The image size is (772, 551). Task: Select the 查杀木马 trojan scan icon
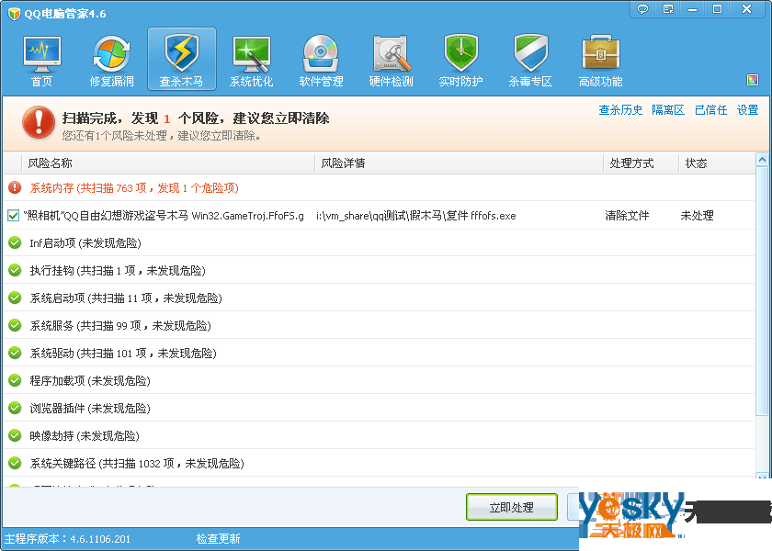point(181,61)
